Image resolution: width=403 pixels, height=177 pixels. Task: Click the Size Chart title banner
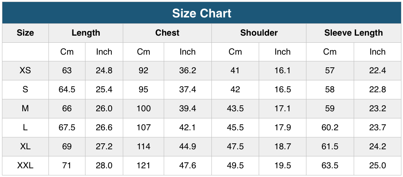pos(201,13)
